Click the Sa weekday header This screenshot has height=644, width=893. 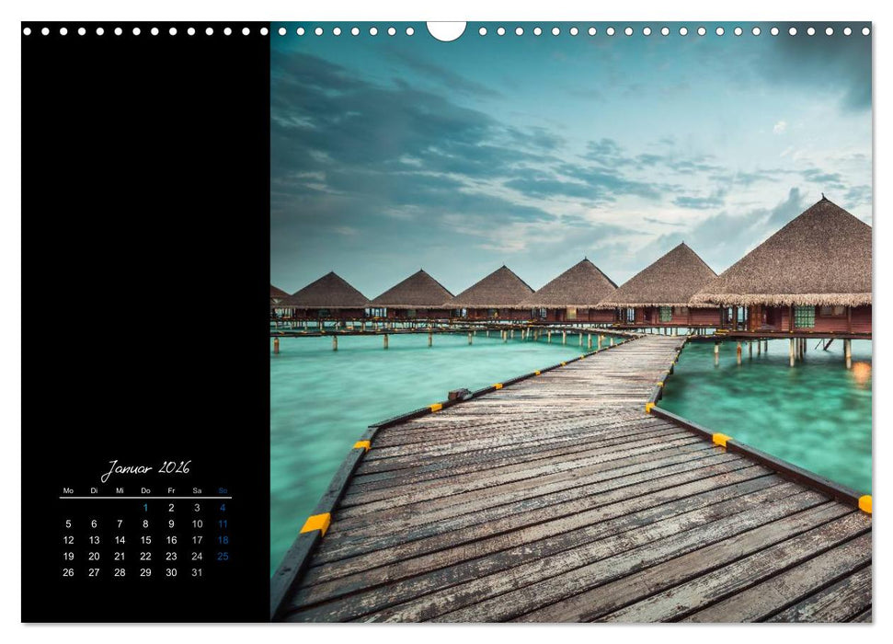coord(196,490)
